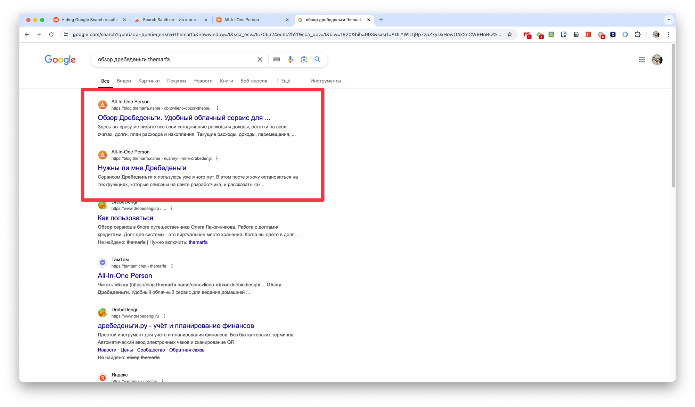Click the voice search microphone icon

[290, 59]
